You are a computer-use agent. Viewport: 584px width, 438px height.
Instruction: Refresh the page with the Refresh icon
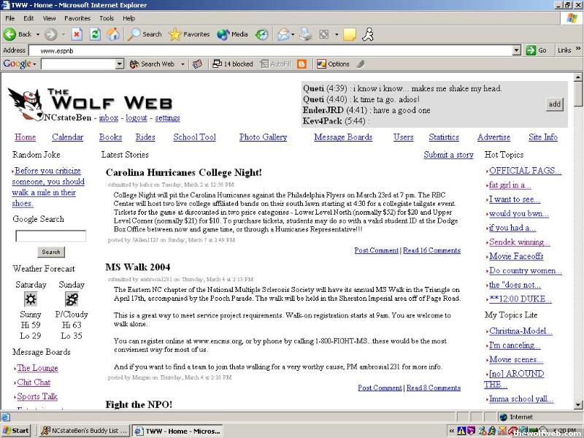(95, 34)
